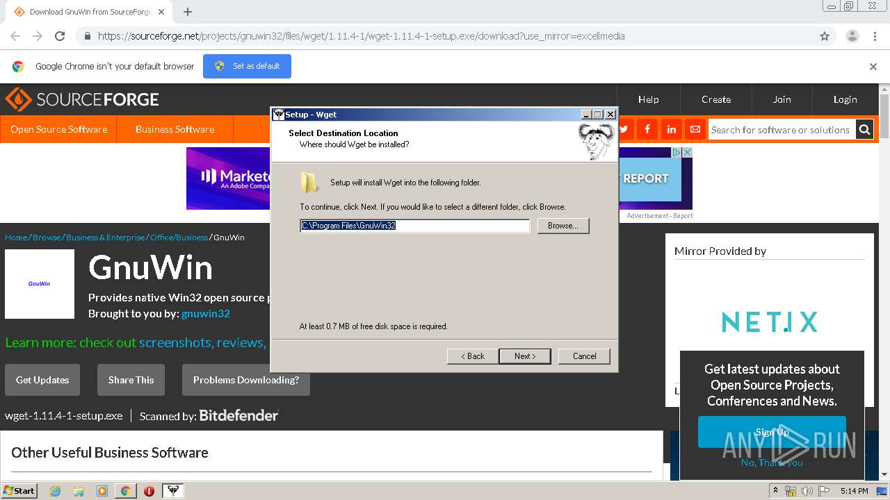Viewport: 890px width, 500px height.
Task: Launch Internet Explorer from taskbar
Action: (x=56, y=491)
